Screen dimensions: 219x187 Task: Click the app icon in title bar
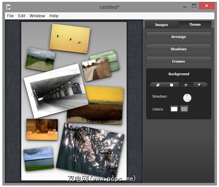[x=8, y=7]
